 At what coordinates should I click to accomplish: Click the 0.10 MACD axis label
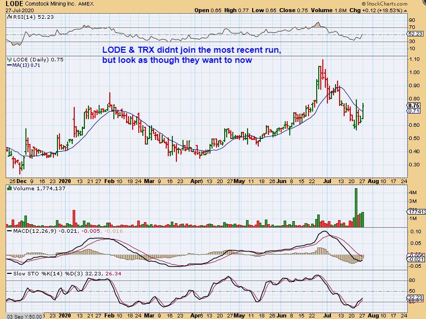click(416, 232)
